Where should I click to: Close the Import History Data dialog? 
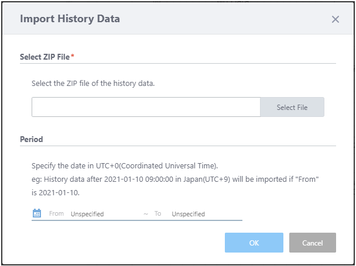[x=335, y=19]
